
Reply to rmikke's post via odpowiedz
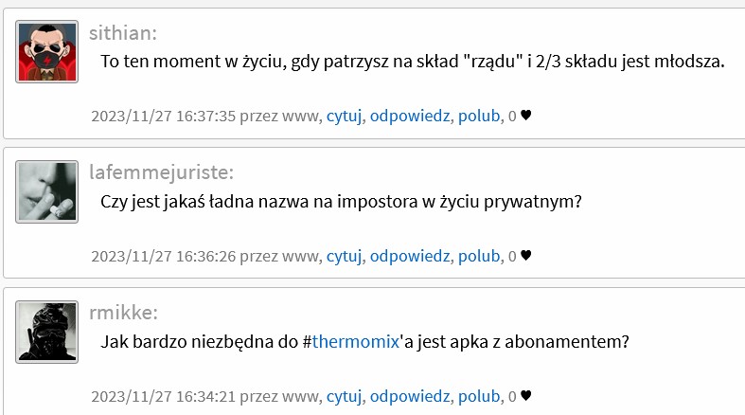coord(410,396)
